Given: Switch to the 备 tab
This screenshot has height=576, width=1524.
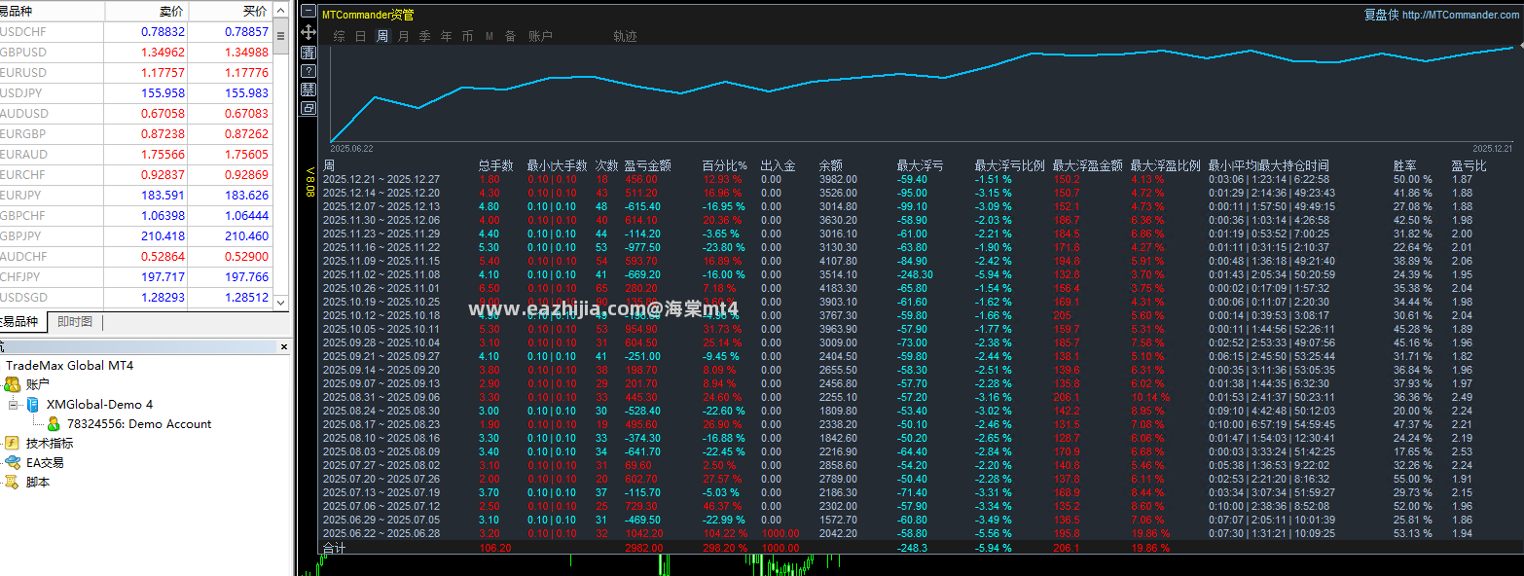Looking at the screenshot, I should (x=510, y=36).
